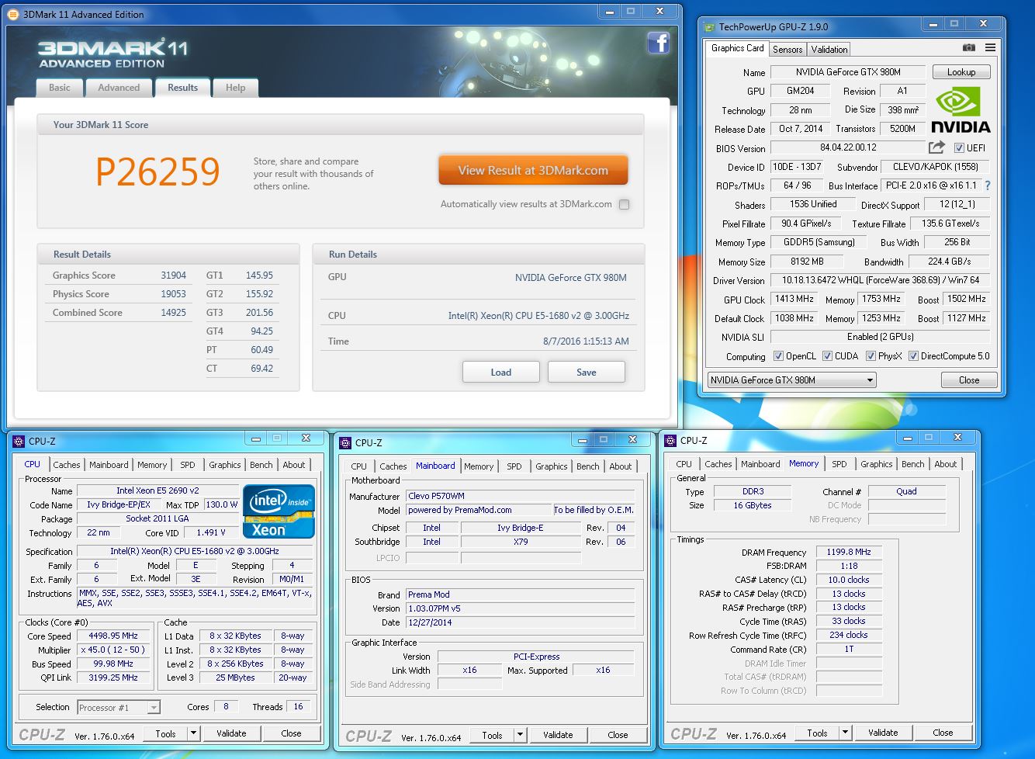Click the Graphics Score value 31904
Image resolution: width=1035 pixels, height=759 pixels.
[x=173, y=276]
